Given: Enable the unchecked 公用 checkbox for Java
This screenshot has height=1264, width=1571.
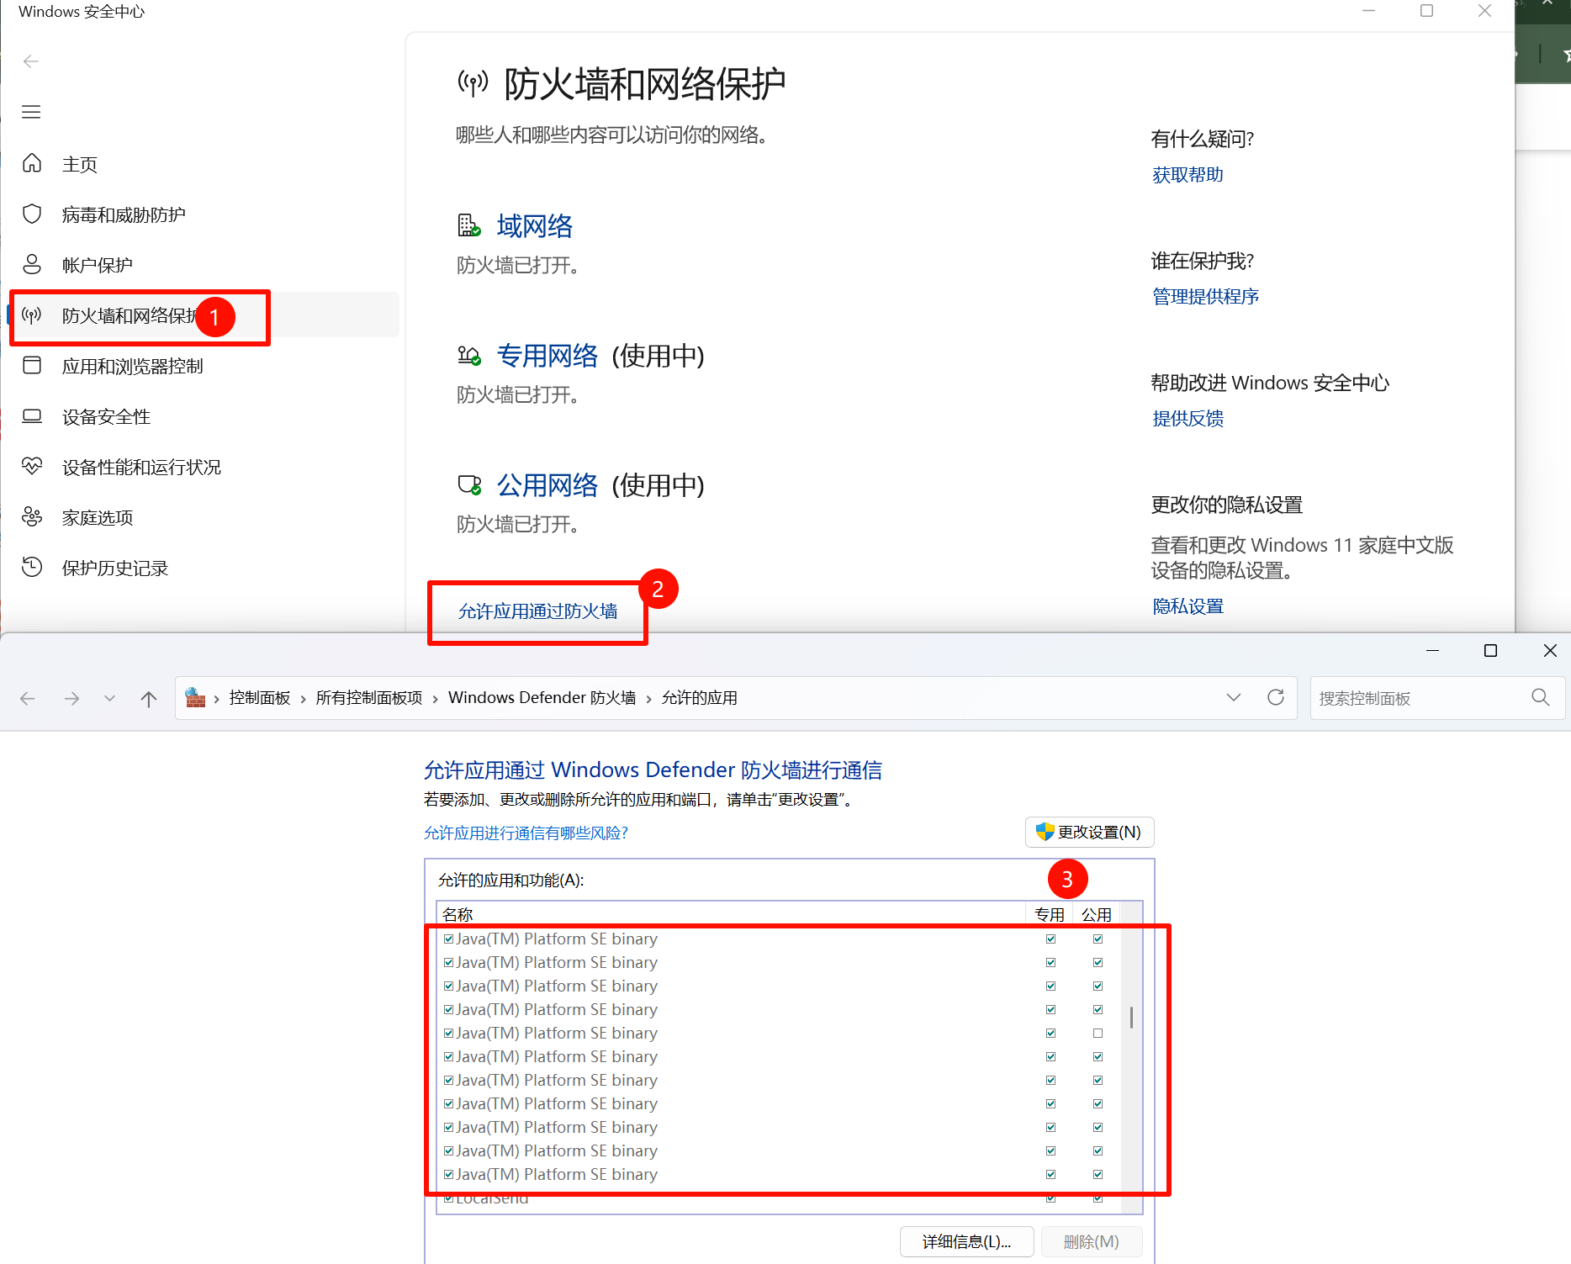Looking at the screenshot, I should [x=1098, y=1033].
